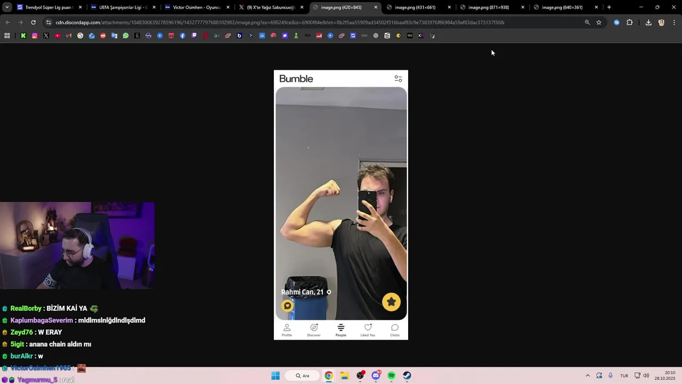The height and width of the screenshot is (384, 682).
Task: Open the Windows Start menu
Action: [x=275, y=375]
